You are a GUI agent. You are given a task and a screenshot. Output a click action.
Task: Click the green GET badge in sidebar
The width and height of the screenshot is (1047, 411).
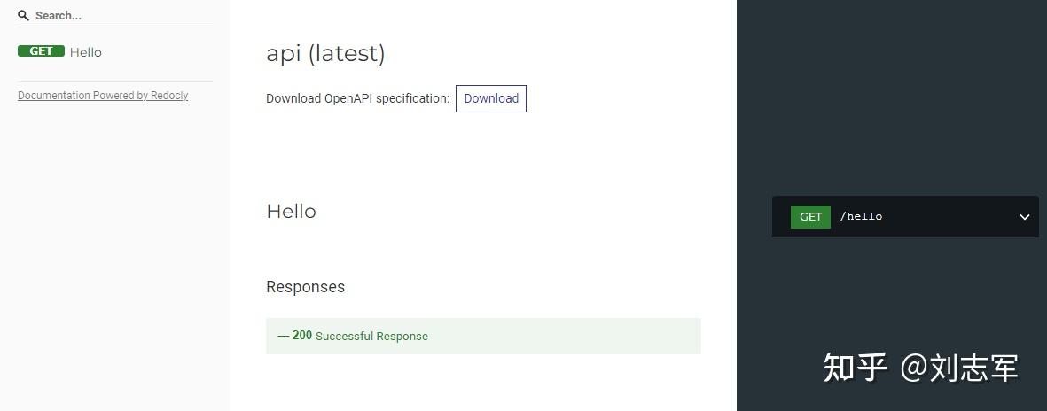pyautogui.click(x=41, y=51)
